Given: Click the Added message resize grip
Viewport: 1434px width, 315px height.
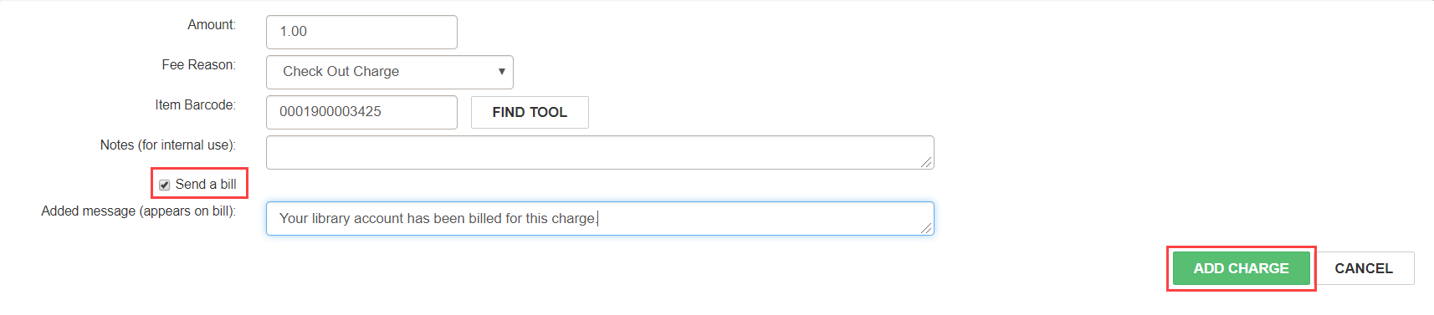Looking at the screenshot, I should [927, 228].
